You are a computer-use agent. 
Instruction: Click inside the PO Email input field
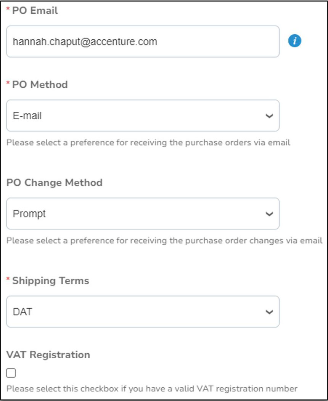[x=143, y=42]
